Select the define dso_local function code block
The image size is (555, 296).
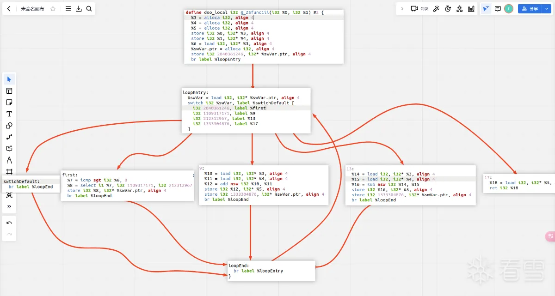tap(264, 36)
